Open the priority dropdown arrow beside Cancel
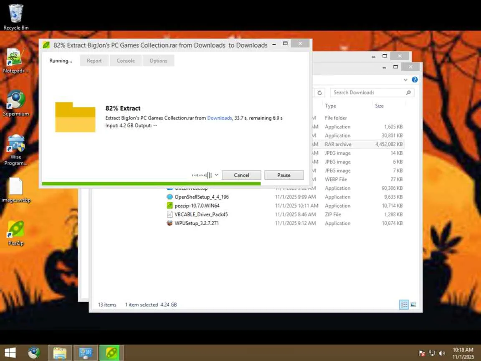The width and height of the screenshot is (481, 361). [216, 175]
